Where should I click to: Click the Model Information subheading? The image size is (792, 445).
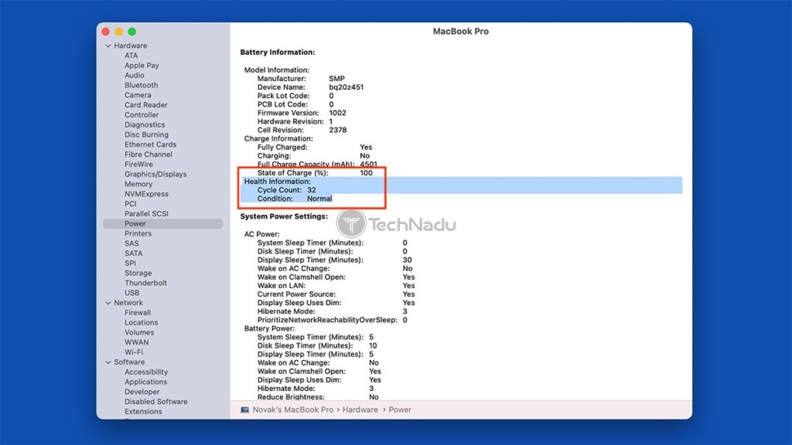[277, 70]
